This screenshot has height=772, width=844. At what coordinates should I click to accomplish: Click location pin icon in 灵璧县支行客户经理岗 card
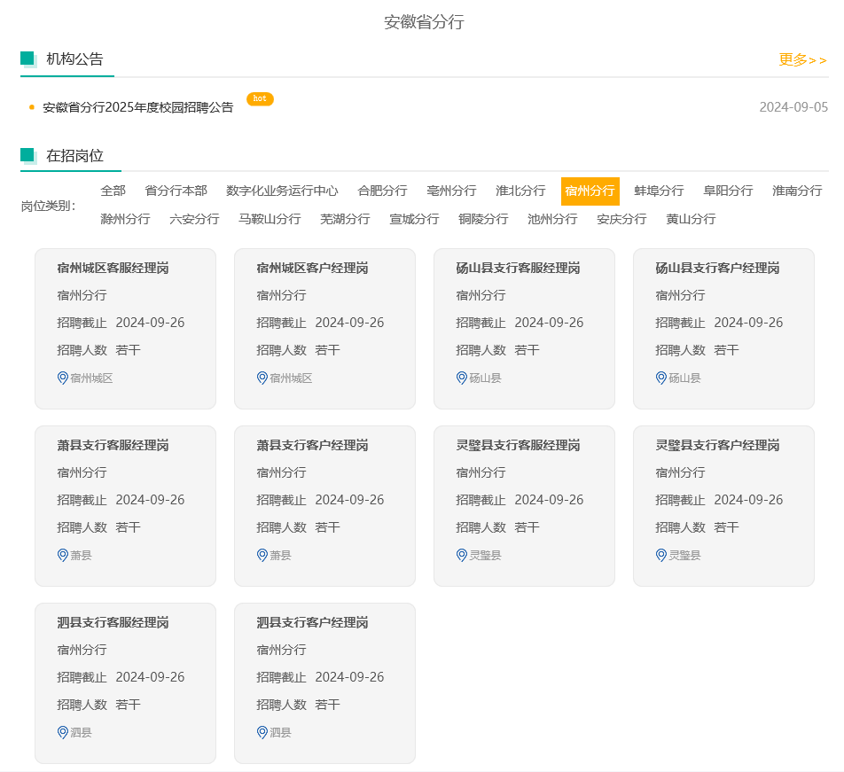click(661, 555)
